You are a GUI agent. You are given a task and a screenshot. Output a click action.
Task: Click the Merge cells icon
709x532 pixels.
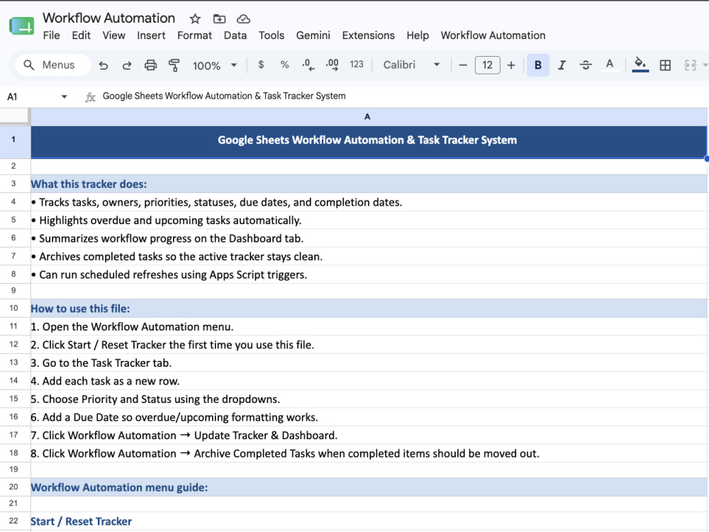pyautogui.click(x=690, y=65)
